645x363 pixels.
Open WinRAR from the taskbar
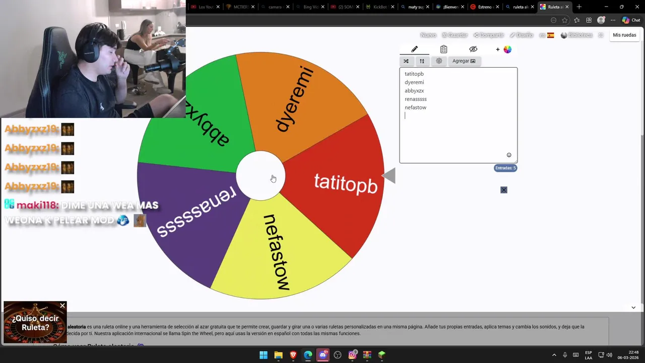pos(367,355)
